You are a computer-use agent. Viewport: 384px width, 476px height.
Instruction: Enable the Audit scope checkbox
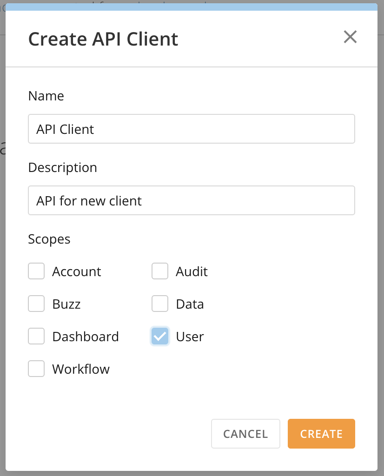[160, 271]
